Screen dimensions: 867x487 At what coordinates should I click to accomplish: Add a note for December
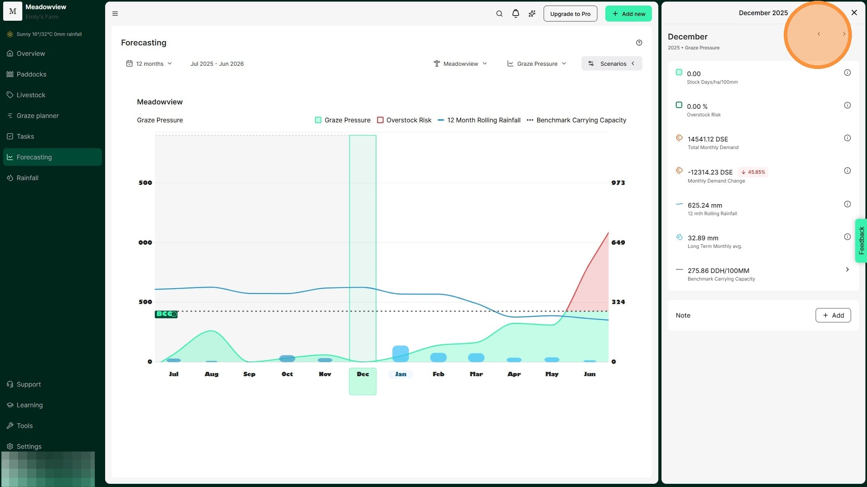pyautogui.click(x=833, y=315)
